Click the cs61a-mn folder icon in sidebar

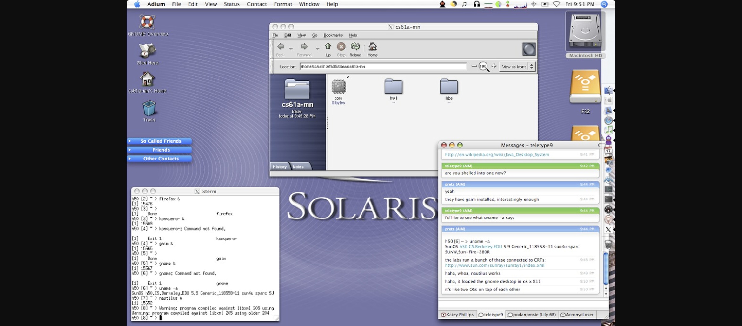click(x=297, y=89)
